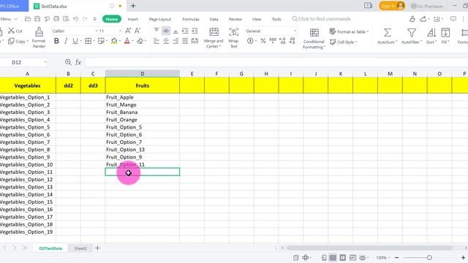Viewport: 468px width, 263px height.
Task: Open the Menu dropdown
Action: click(9, 19)
